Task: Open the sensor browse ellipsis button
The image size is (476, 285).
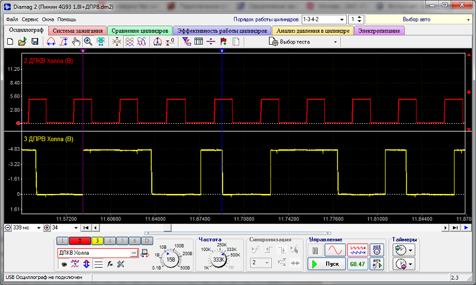Action: [134, 253]
